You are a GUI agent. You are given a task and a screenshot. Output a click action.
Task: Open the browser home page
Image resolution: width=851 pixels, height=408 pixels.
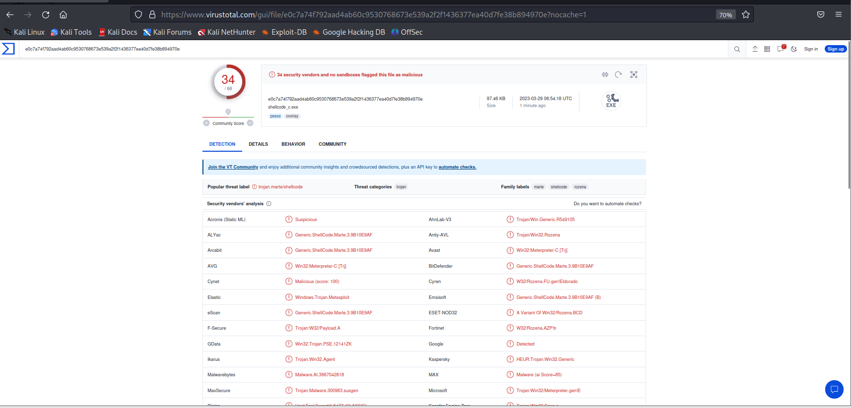coord(63,15)
